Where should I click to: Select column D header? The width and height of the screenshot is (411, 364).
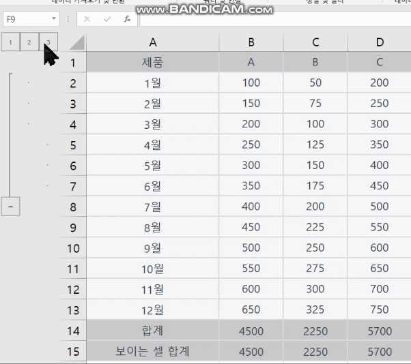point(380,42)
